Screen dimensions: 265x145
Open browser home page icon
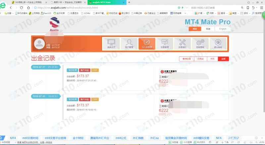pos(28,8)
